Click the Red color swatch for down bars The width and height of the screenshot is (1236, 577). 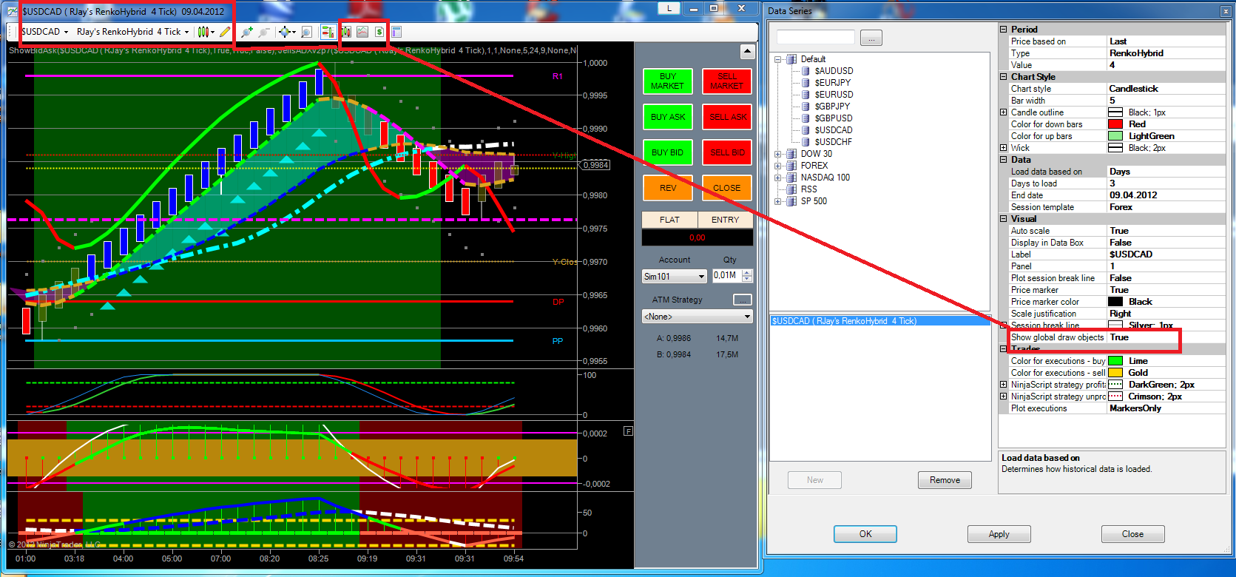point(1115,124)
